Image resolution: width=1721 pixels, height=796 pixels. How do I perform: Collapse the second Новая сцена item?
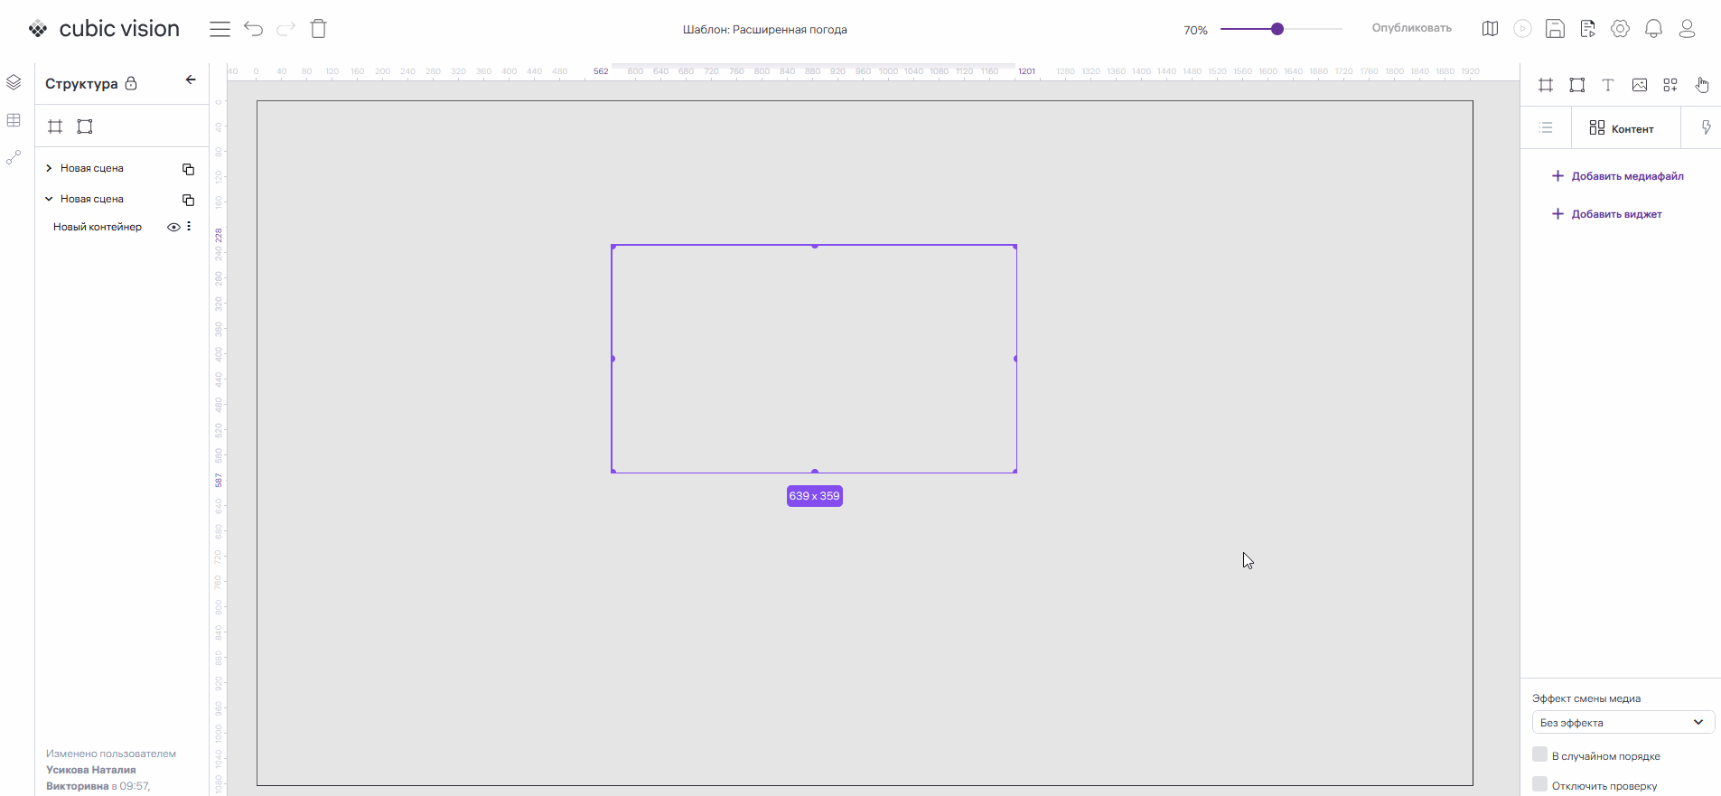[x=49, y=199]
